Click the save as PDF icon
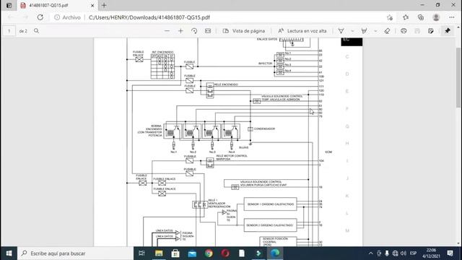 [431, 30]
